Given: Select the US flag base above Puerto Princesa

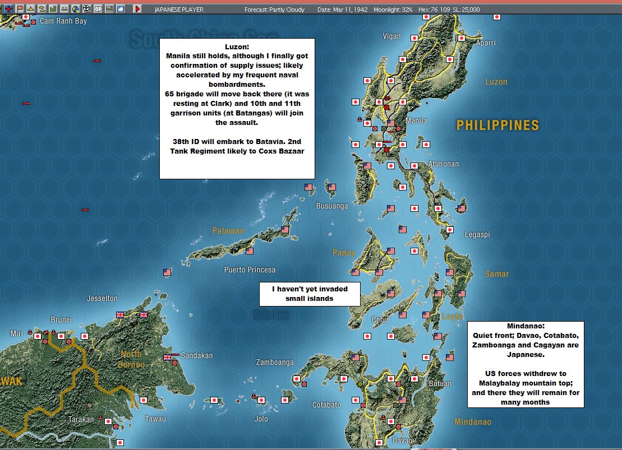Looking at the screenshot, I should coord(249,251).
